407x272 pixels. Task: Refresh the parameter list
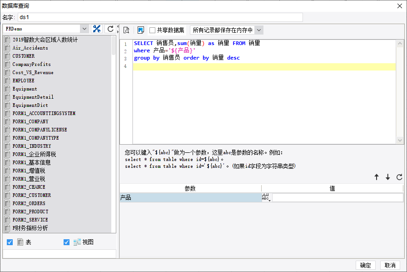pos(399,177)
